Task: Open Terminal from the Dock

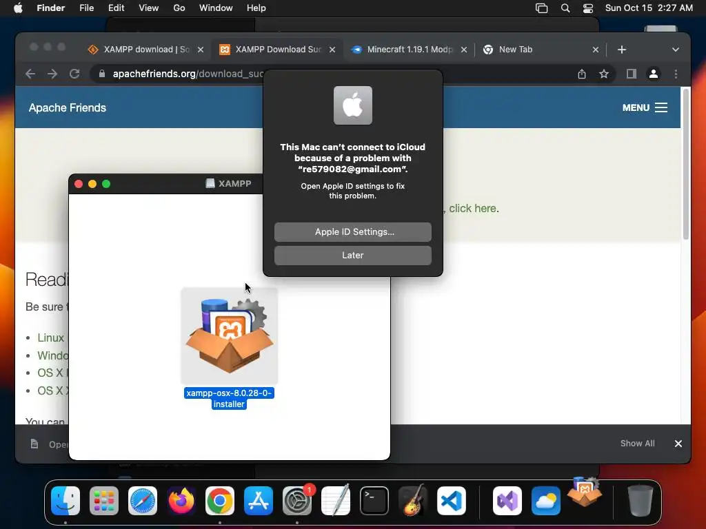Action: coord(374,501)
